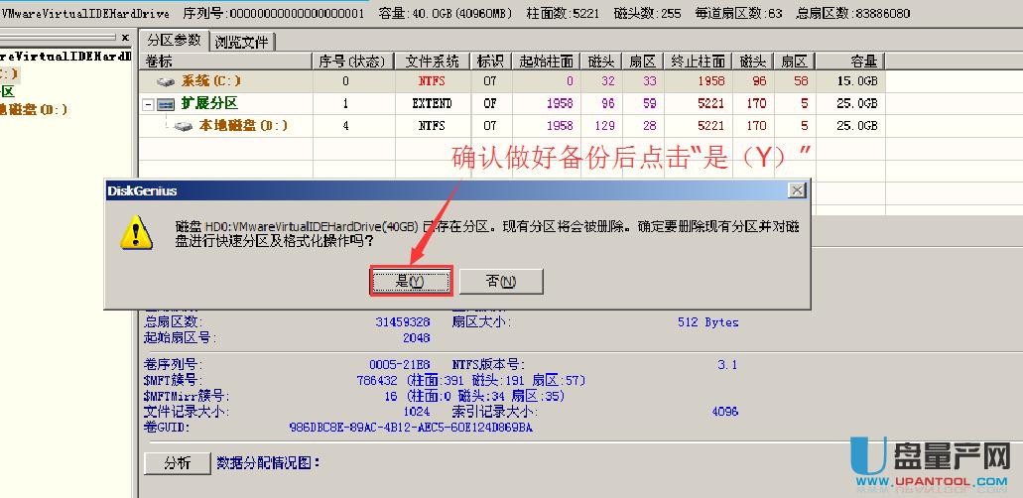Click the 文件系统 column header

(x=435, y=62)
